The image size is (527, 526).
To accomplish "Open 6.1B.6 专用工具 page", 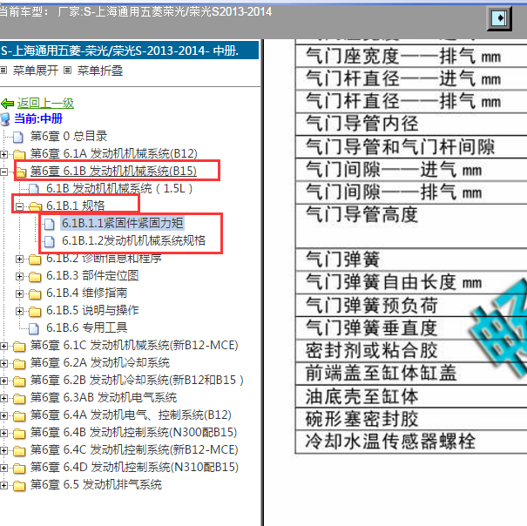I will (x=87, y=327).
